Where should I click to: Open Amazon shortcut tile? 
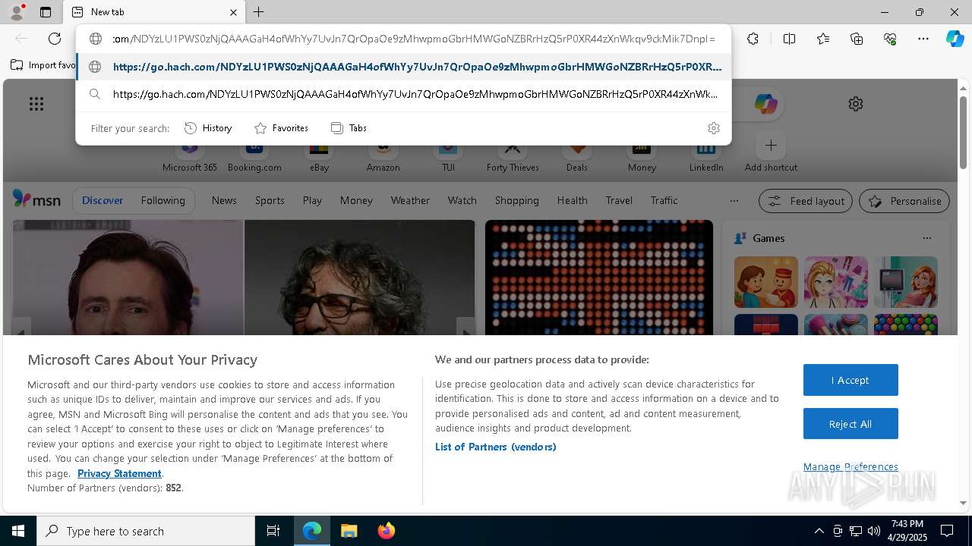pyautogui.click(x=383, y=158)
